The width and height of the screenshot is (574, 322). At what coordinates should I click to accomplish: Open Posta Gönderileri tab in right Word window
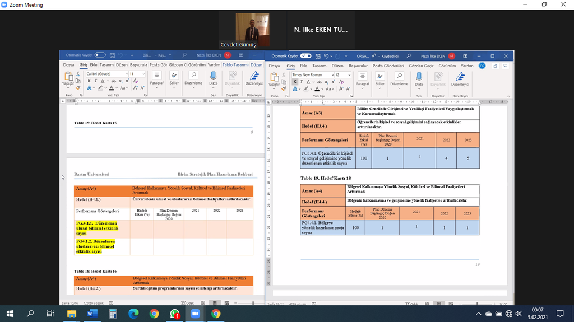click(388, 66)
